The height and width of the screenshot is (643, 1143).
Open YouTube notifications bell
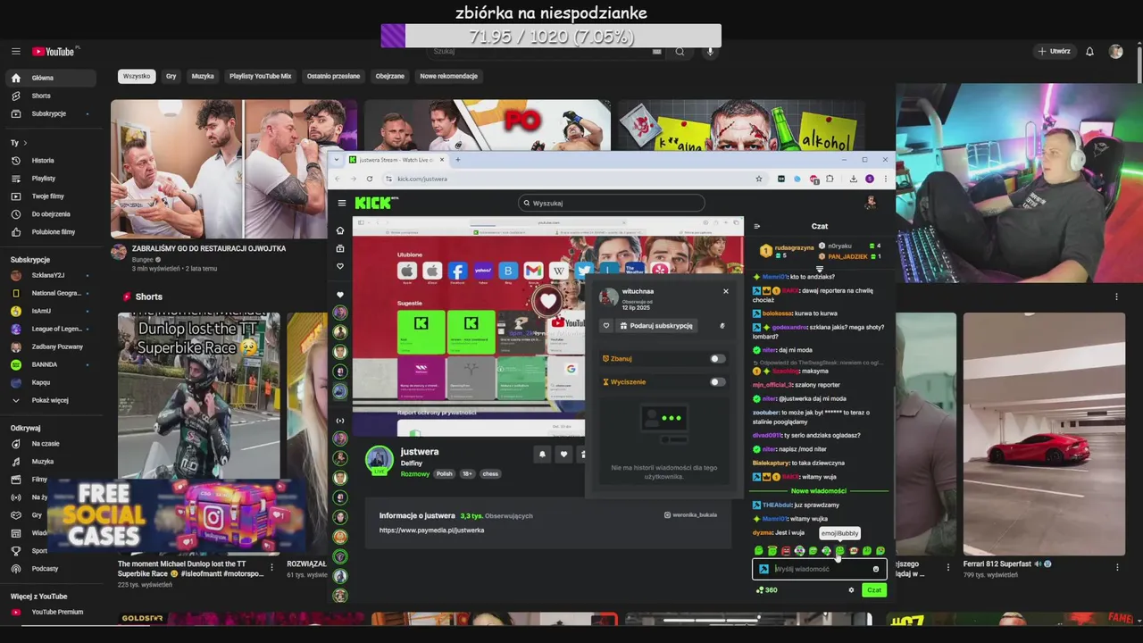click(x=1089, y=52)
